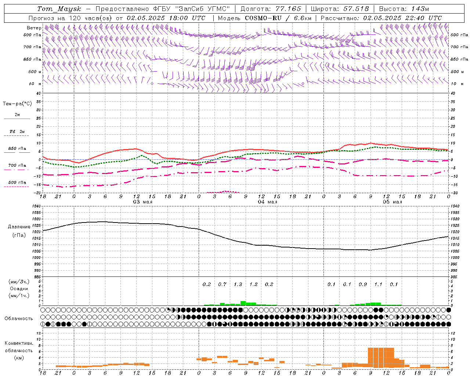Viewport: 470px width, 376px height.
Task: Click the tallest orange convective cloud bar
Action: [381, 358]
